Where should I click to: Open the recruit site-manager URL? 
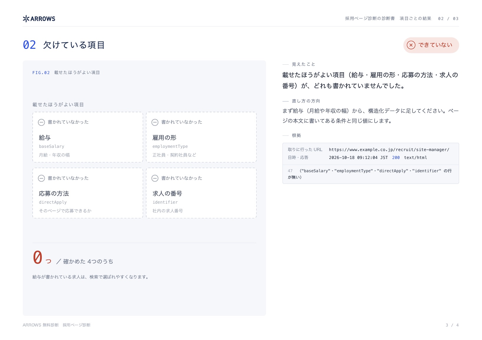coord(389,150)
